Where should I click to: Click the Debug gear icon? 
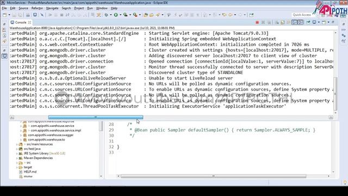click(x=107, y=15)
